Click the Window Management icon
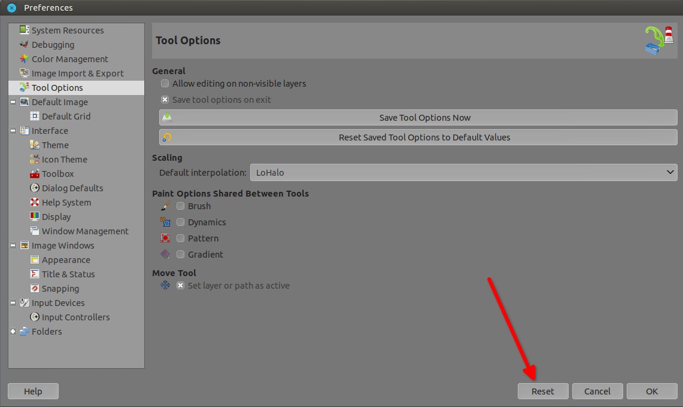683x407 pixels. [x=34, y=231]
